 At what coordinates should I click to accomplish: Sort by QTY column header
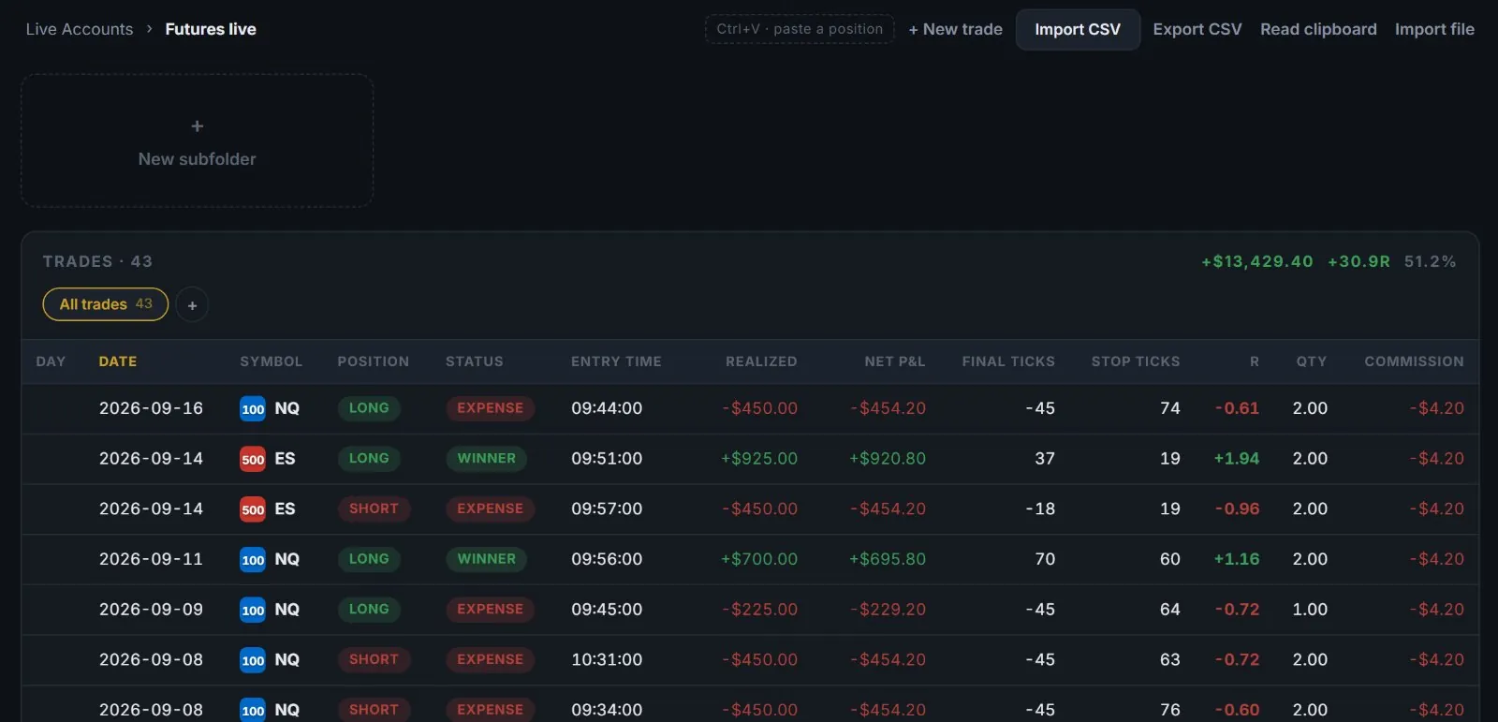coord(1312,361)
